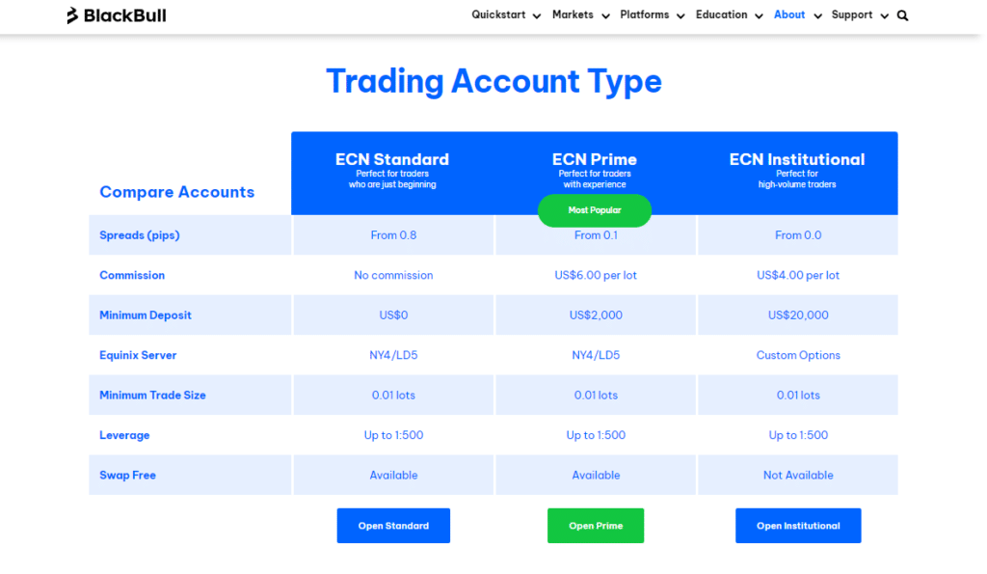Select the ECN Prime column header
The image size is (987, 574).
(594, 159)
